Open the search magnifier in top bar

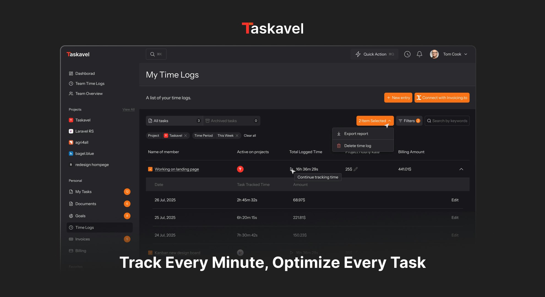[x=152, y=54]
